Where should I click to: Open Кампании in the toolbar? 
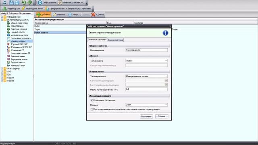click(x=86, y=8)
